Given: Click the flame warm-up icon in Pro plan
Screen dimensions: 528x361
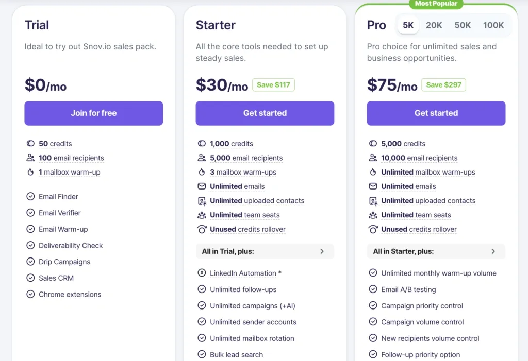Looking at the screenshot, I should coord(373,173).
